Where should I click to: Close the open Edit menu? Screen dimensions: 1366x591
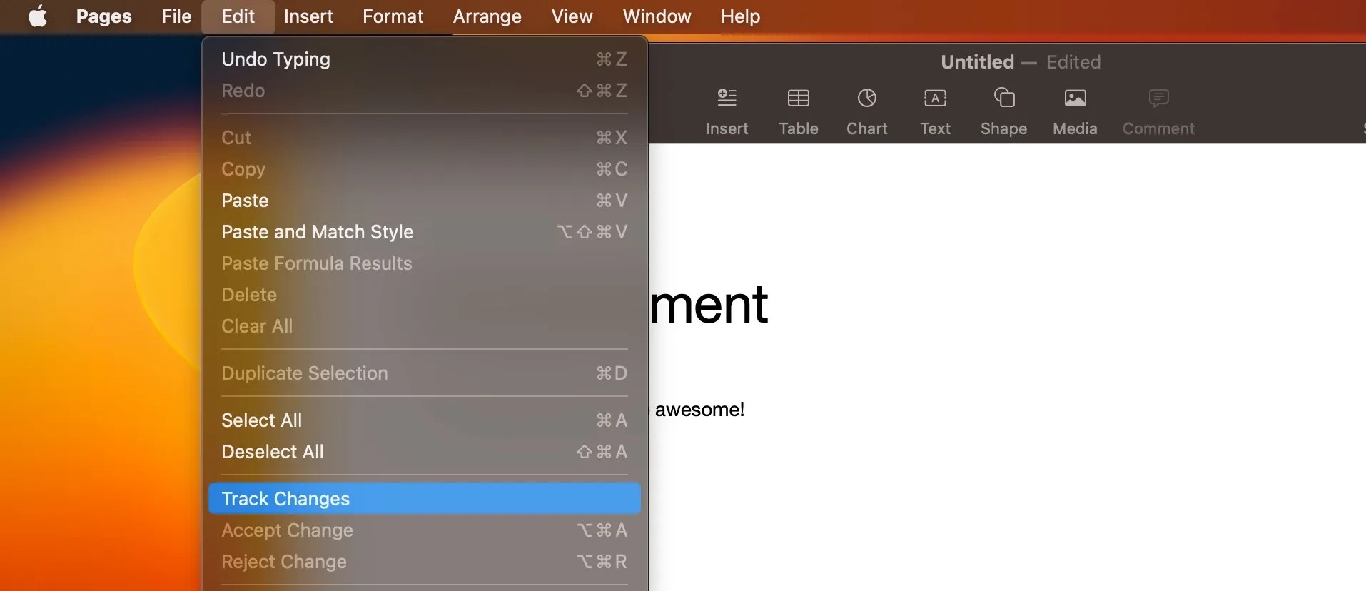pos(238,16)
